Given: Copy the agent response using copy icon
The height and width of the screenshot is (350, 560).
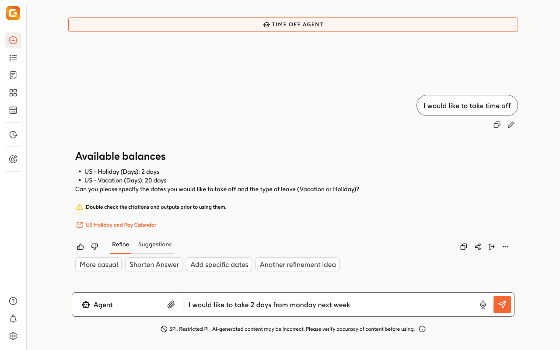Looking at the screenshot, I should pyautogui.click(x=464, y=247).
